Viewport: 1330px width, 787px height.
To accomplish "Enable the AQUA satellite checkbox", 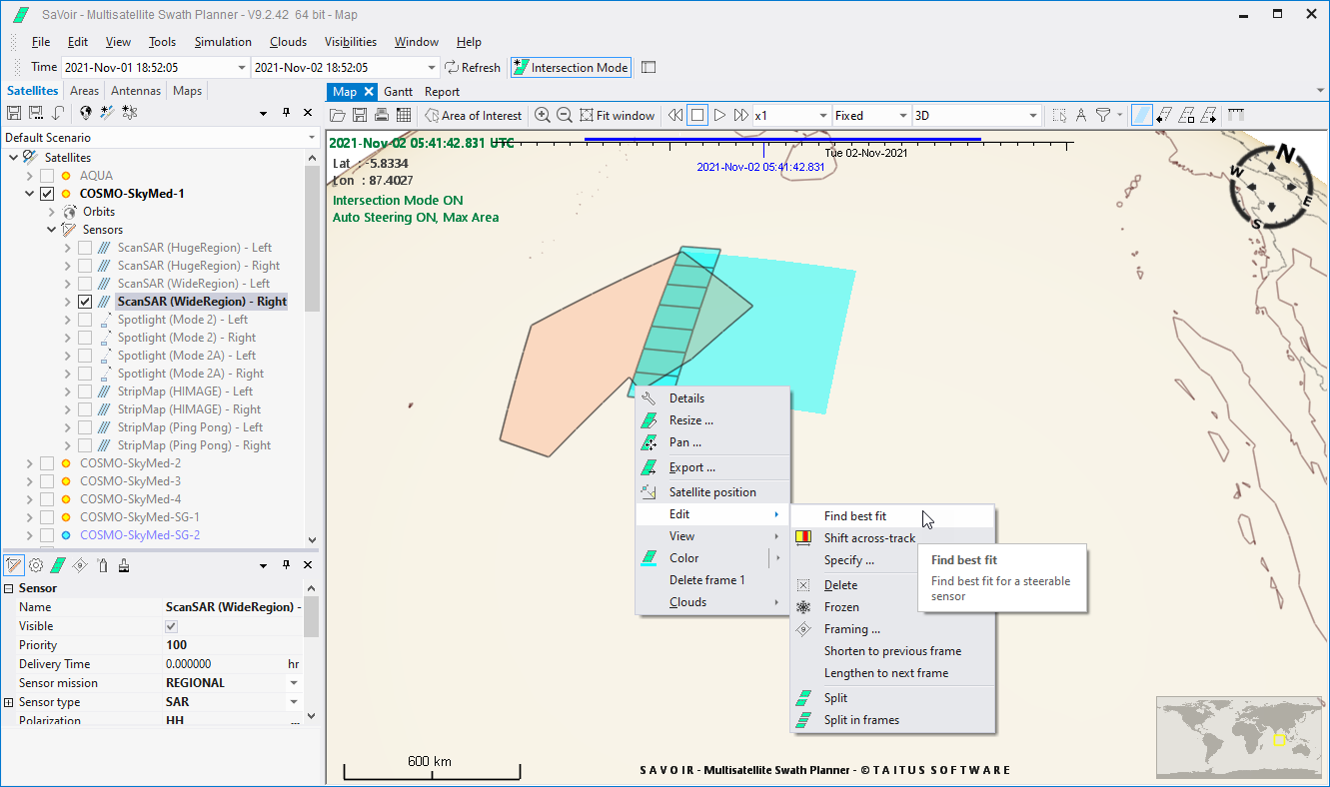I will pos(47,176).
